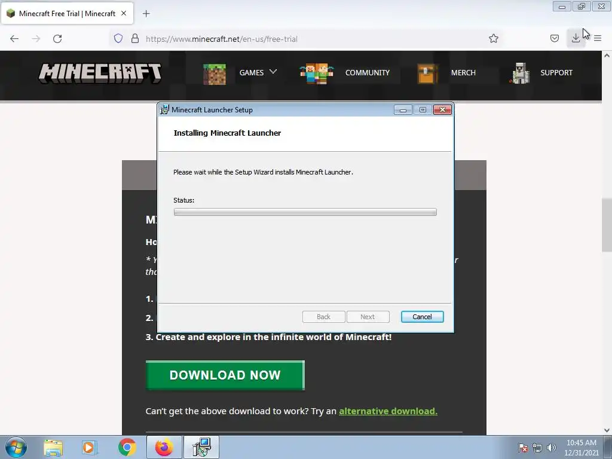Viewport: 612px width, 459px height.
Task: Click the Firefox back arrow button
Action: [x=14, y=39]
